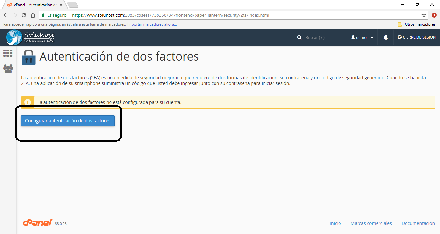Screen dimensions: 440x234
Task: Focus the Buscar search field
Action: point(322,38)
